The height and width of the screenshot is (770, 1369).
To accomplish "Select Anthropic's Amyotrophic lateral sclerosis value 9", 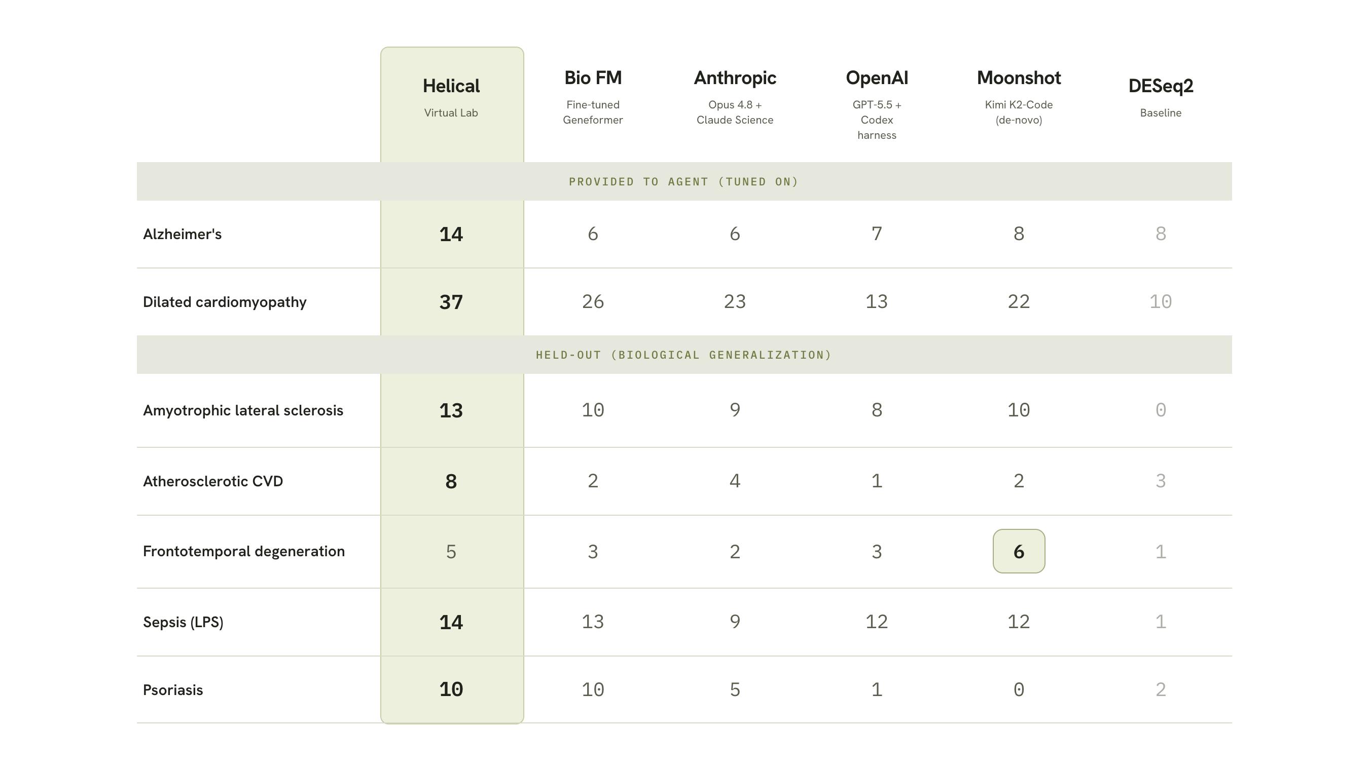I will click(735, 410).
